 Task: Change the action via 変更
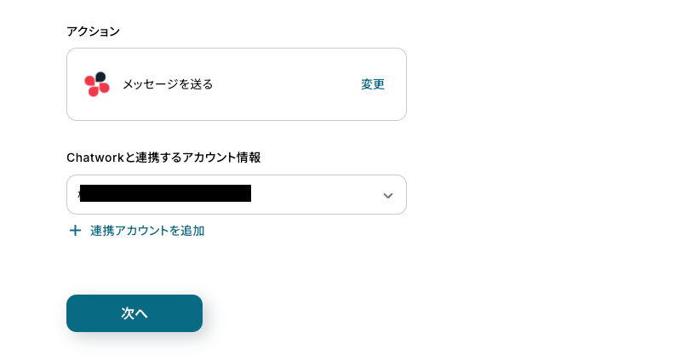click(x=373, y=84)
